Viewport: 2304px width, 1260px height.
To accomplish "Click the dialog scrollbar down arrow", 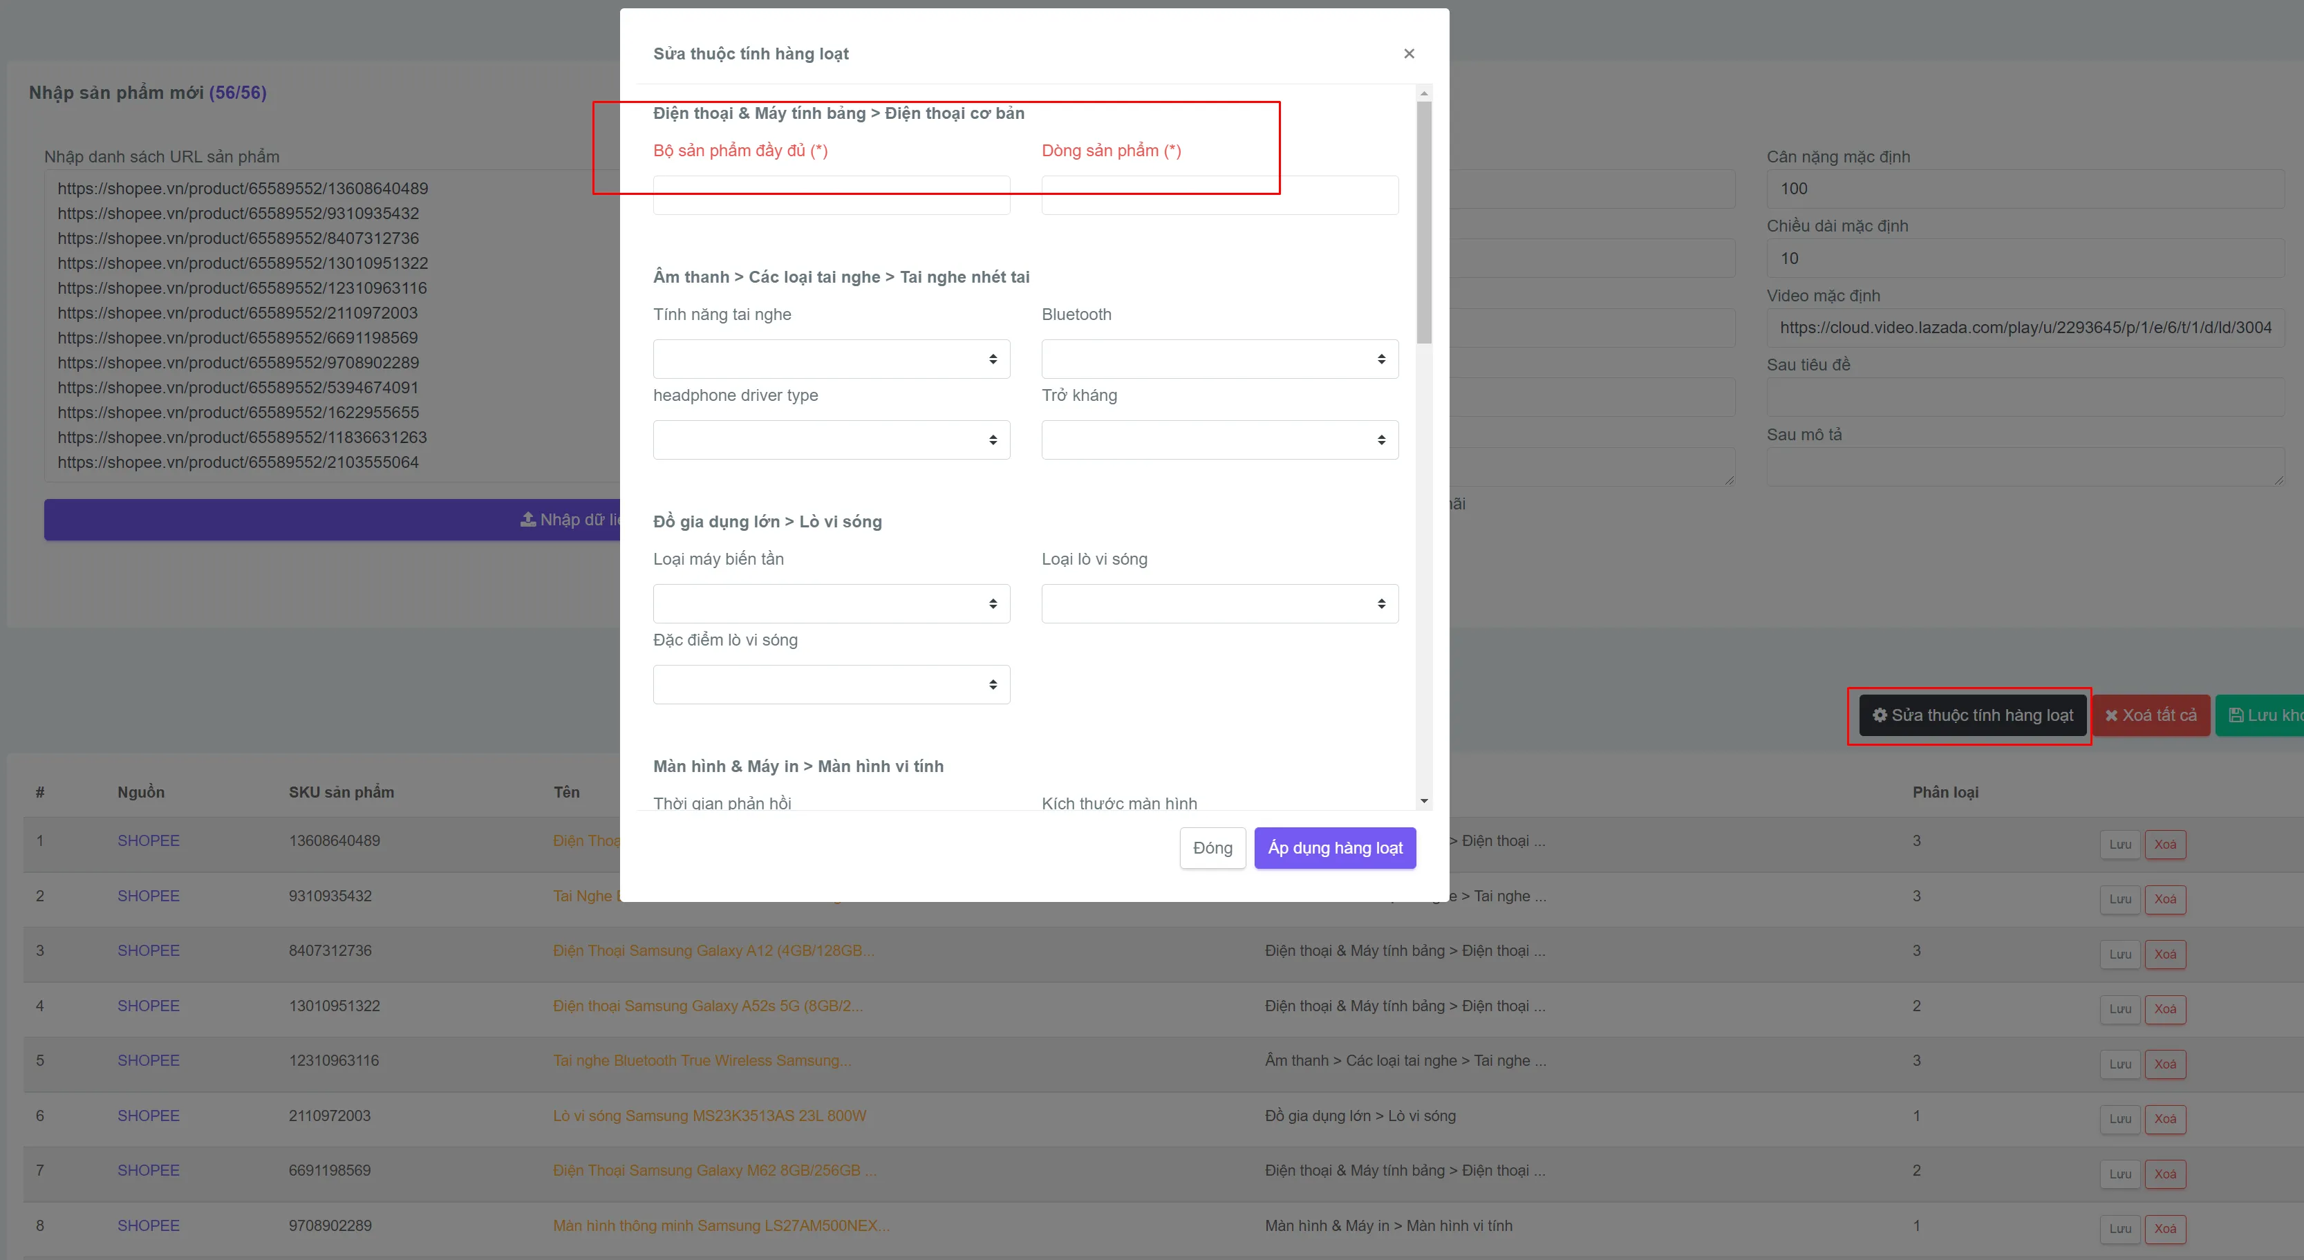I will click(x=1424, y=801).
